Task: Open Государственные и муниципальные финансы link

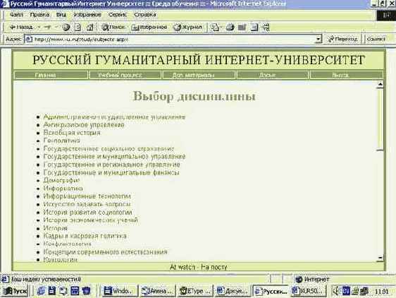Action: (111, 173)
